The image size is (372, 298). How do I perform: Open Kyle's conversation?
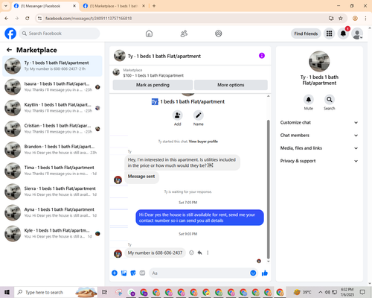pyautogui.click(x=52, y=233)
